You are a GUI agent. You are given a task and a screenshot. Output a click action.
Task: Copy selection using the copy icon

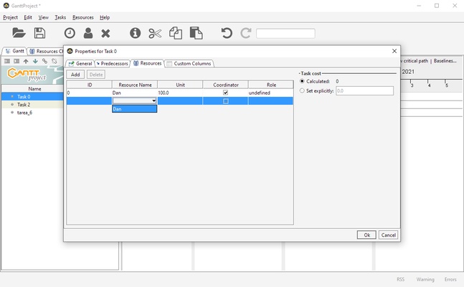(x=176, y=33)
